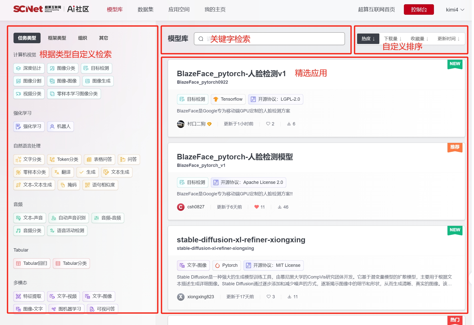The height and width of the screenshot is (325, 474).
Task: Toggle the 文本生成 task filter tag
Action: pos(117,172)
